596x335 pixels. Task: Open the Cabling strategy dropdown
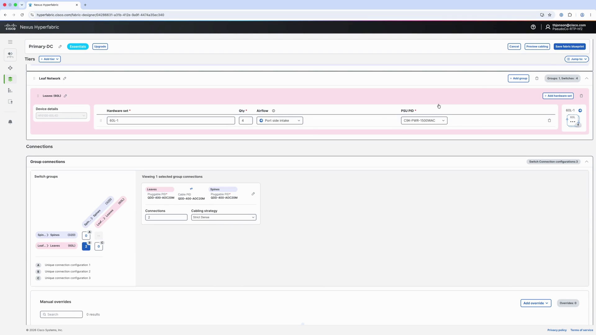[x=224, y=217]
